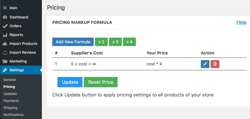Click the Add New Formula button
Viewport: 250px width, 119px height.
point(73,42)
